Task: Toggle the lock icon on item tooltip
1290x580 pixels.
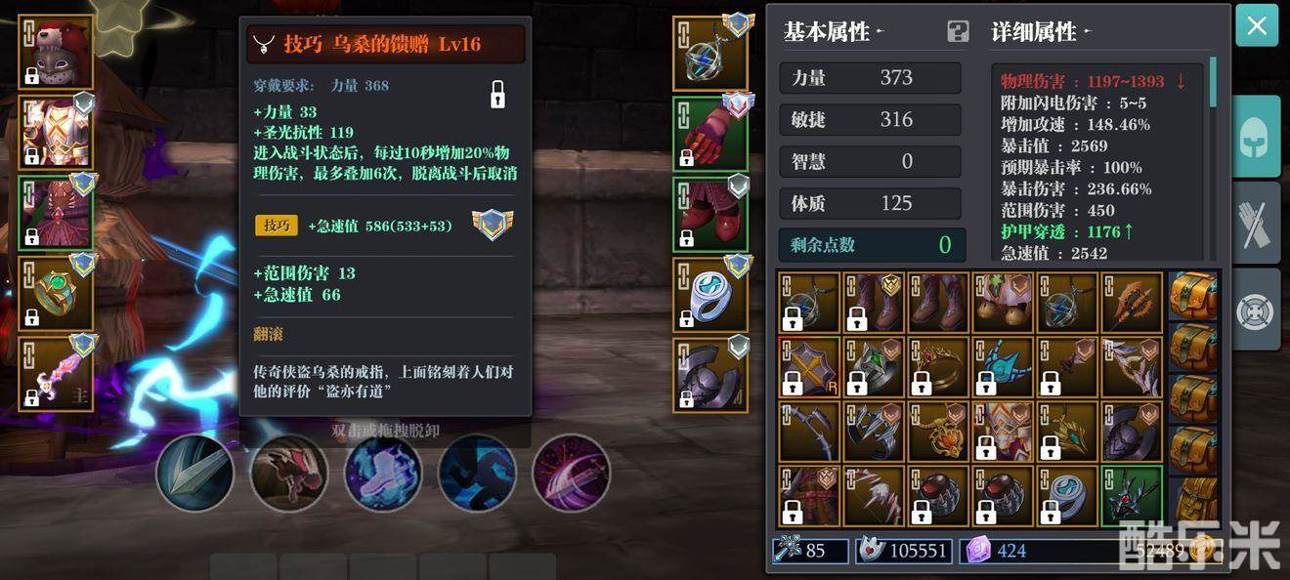Action: click(x=497, y=95)
